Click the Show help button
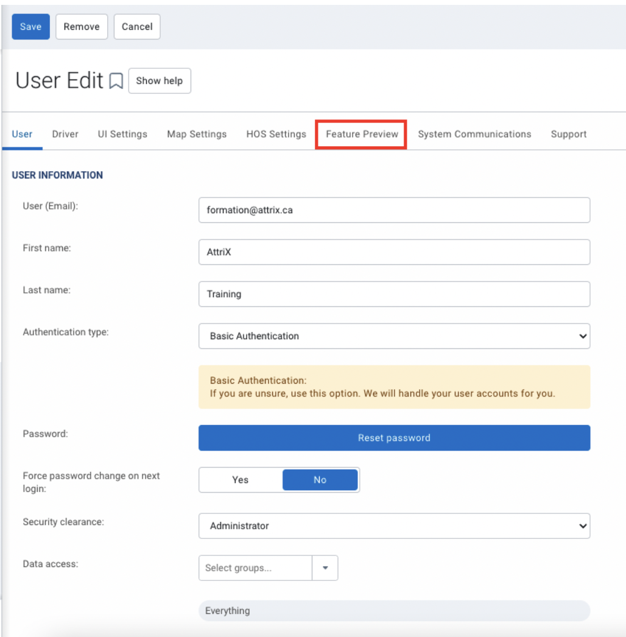 pos(160,81)
